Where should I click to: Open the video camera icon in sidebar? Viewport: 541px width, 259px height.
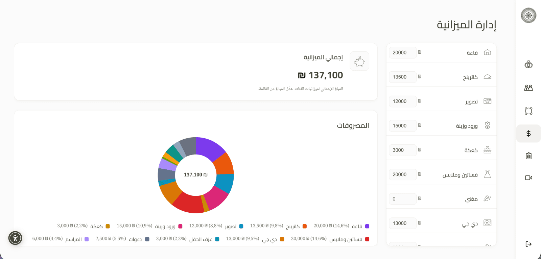pyautogui.click(x=528, y=178)
